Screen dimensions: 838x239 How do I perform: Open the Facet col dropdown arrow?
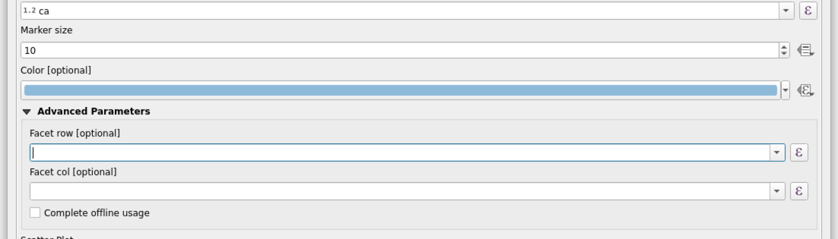(x=776, y=191)
